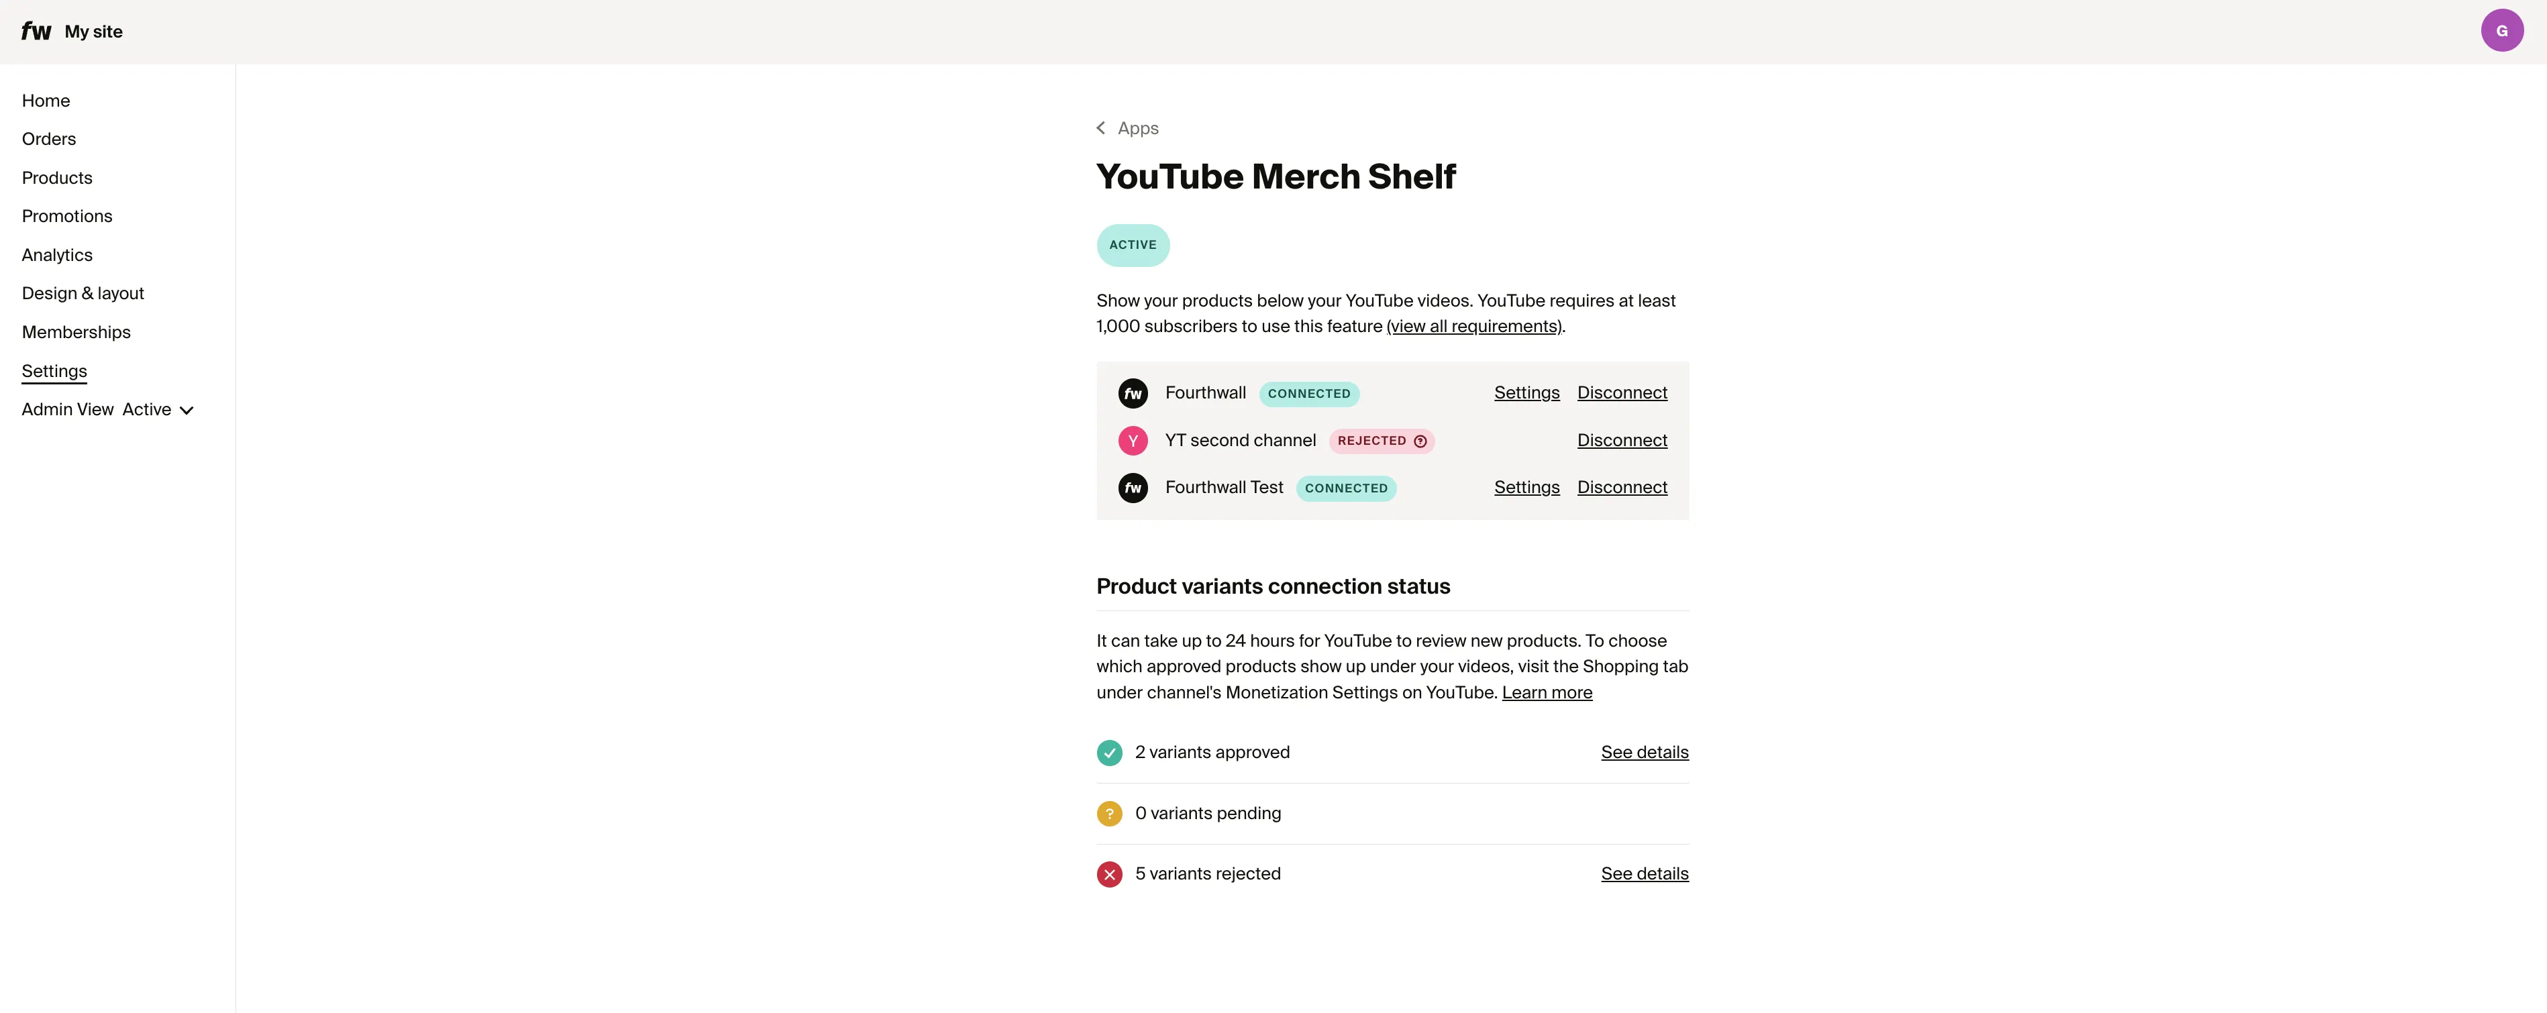Click the yellow question icon for pending variants
2547x1013 pixels.
pos(1109,812)
